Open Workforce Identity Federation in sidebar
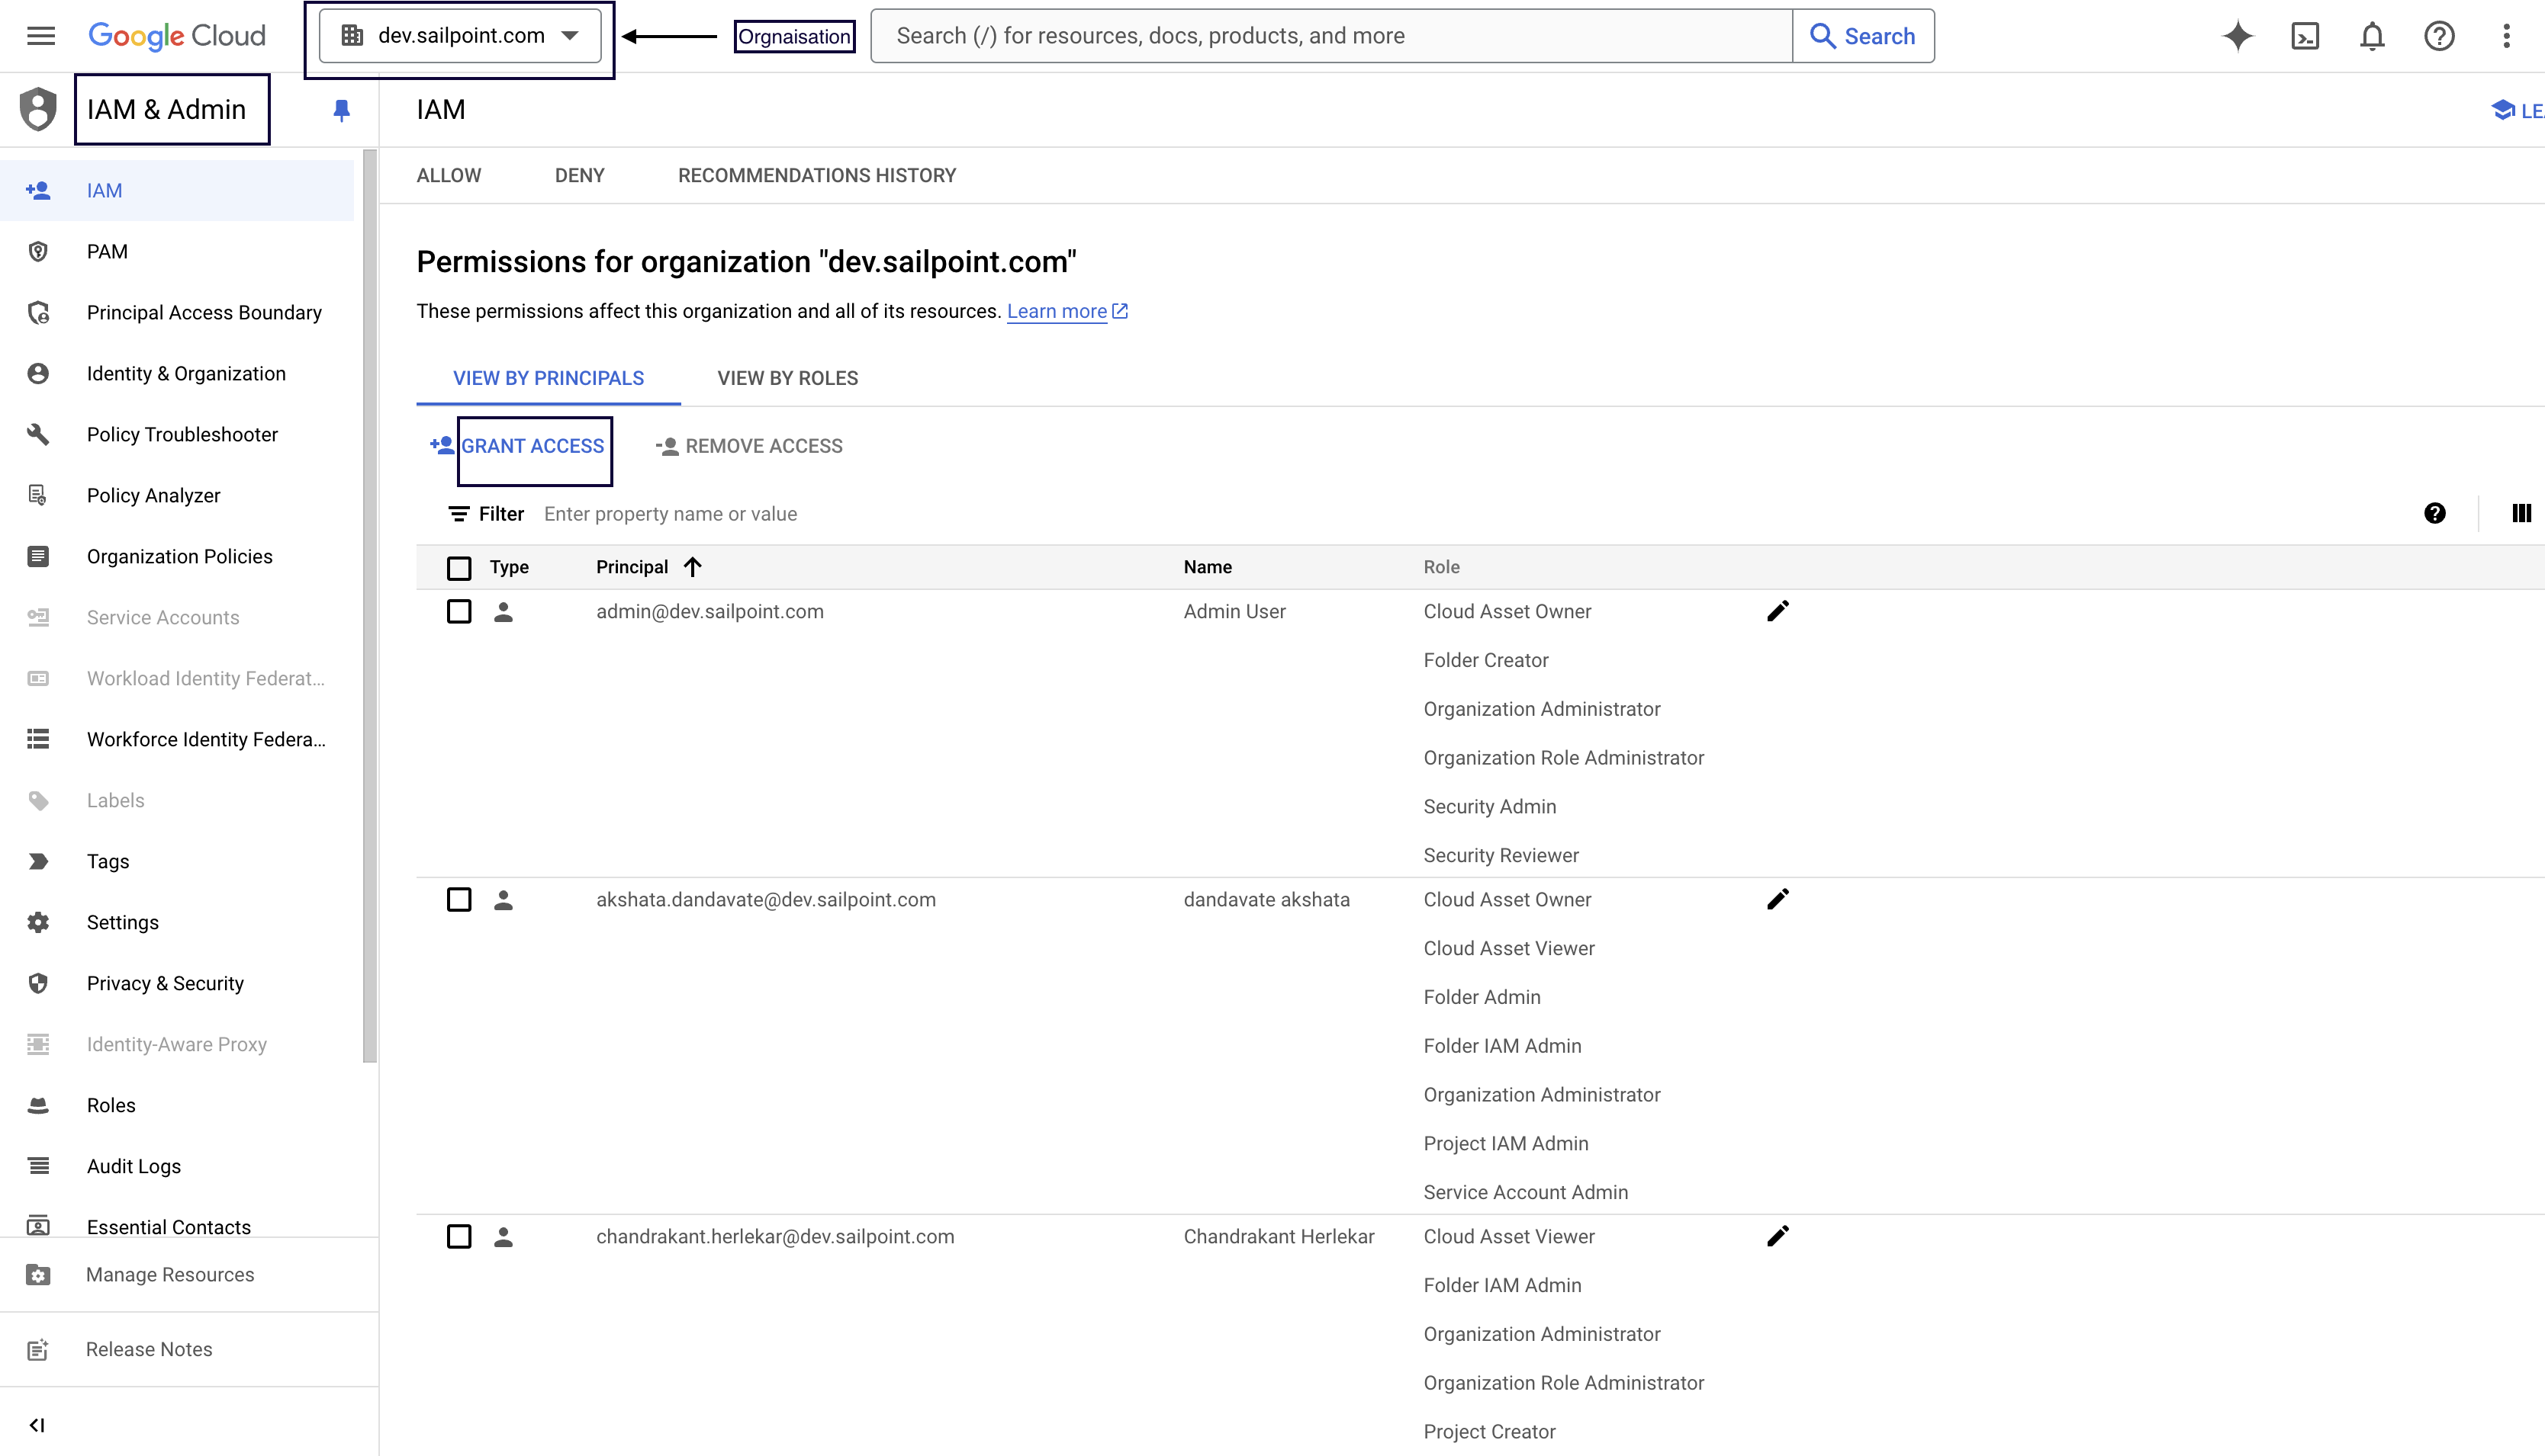Screen dimensions: 2545x1456 (177, 739)
